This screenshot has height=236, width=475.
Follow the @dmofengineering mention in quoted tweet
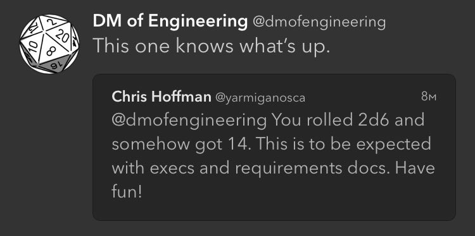189,121
